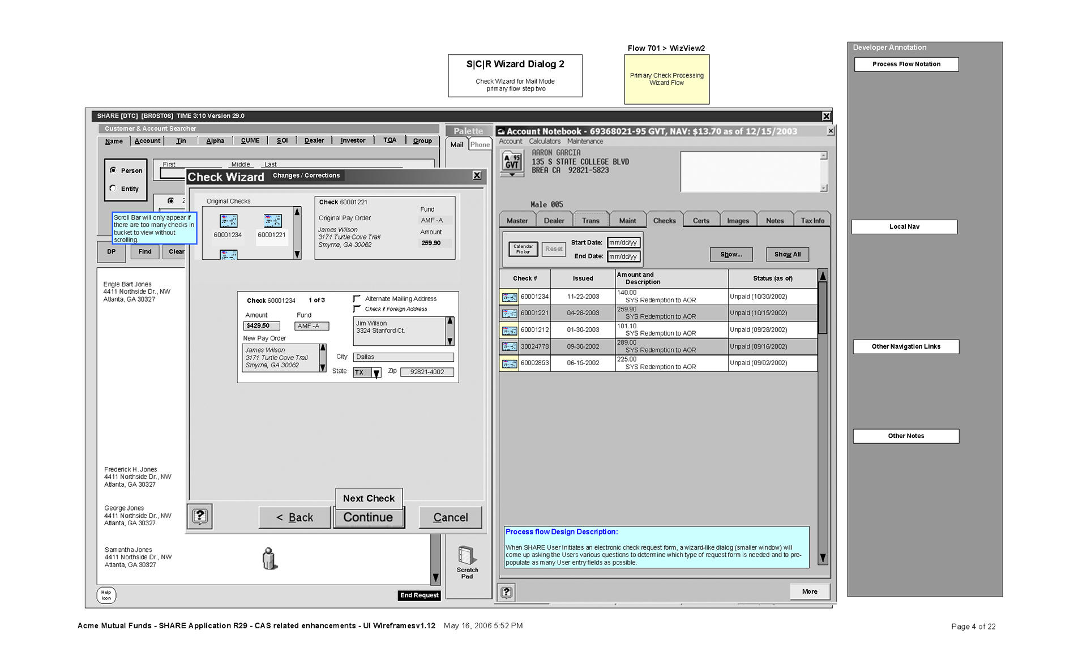Screen dimensions: 1087x660
Task: Switch to the Certs tab
Action: point(700,221)
